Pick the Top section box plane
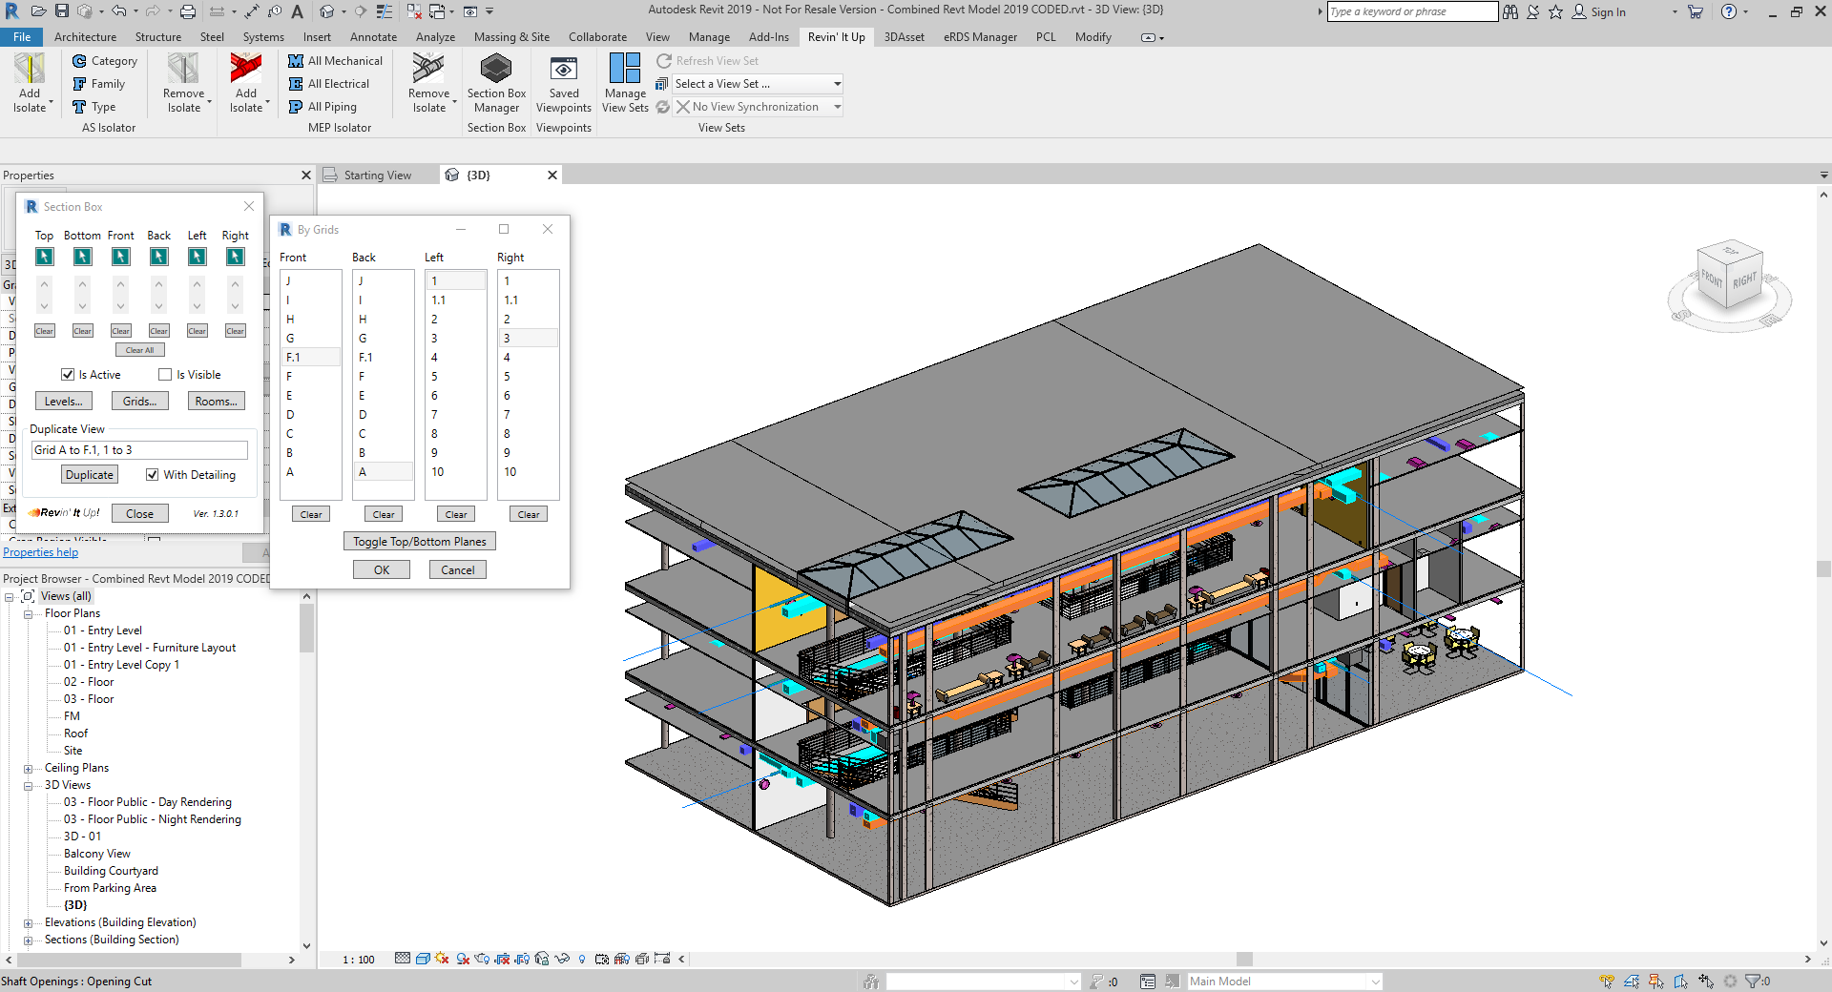 (x=45, y=257)
